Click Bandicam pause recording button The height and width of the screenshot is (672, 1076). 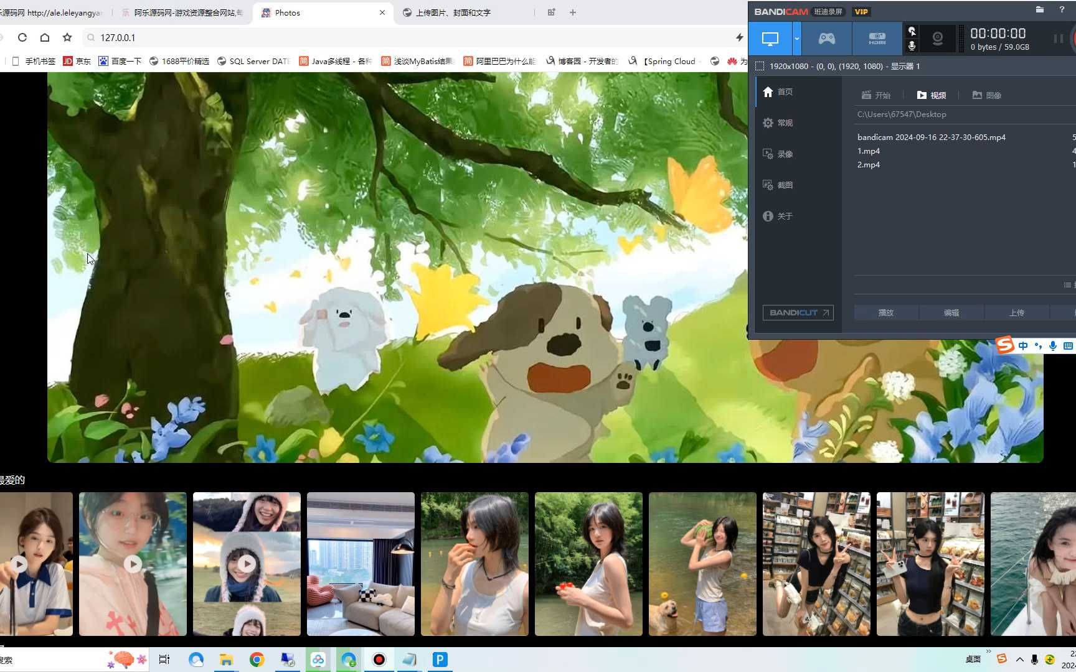[x=1058, y=39]
